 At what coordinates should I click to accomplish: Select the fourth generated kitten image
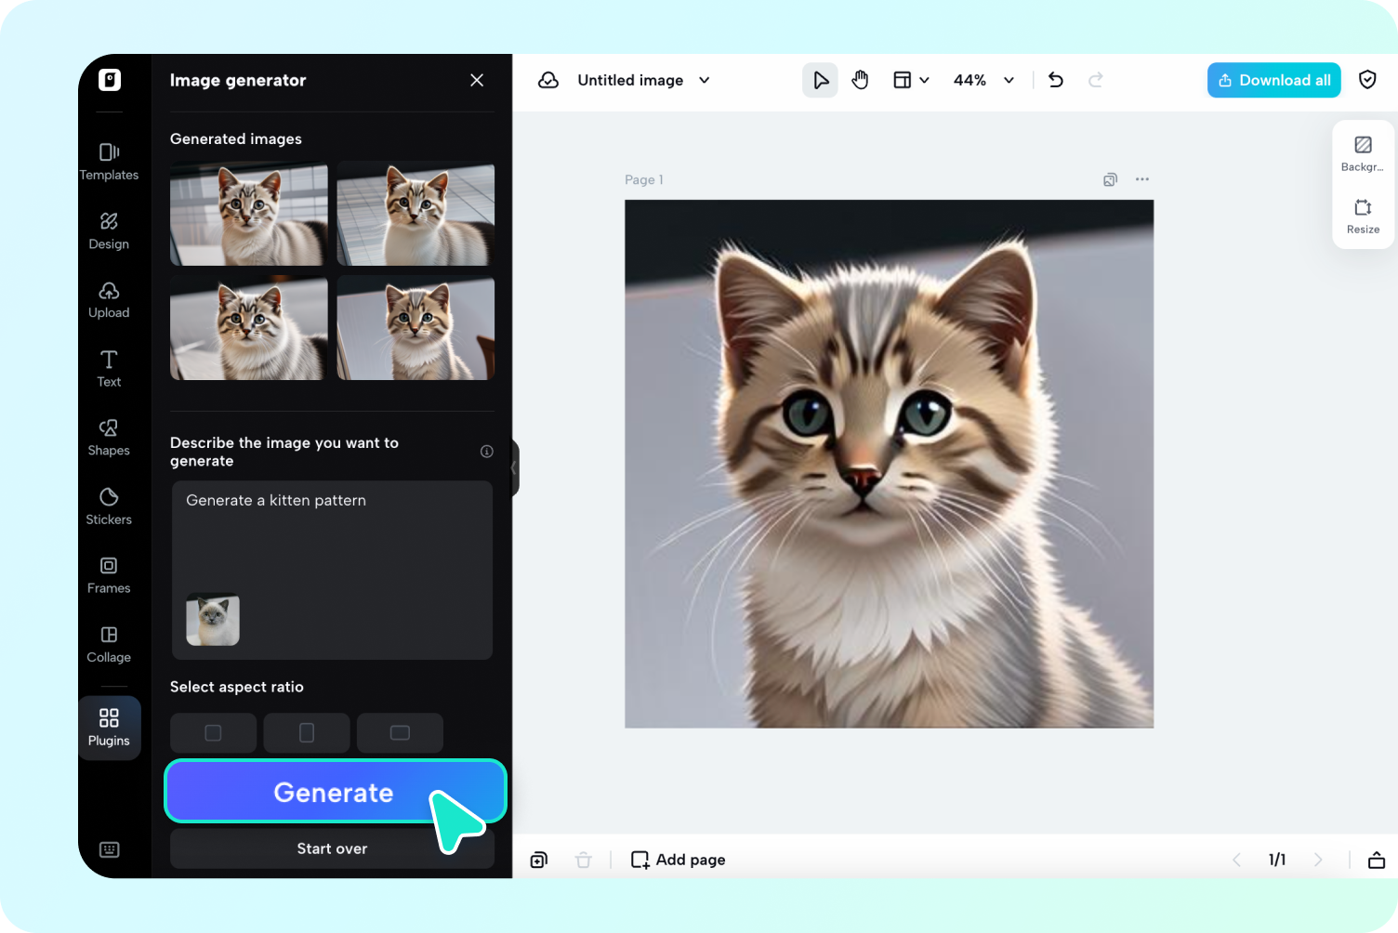pos(415,327)
